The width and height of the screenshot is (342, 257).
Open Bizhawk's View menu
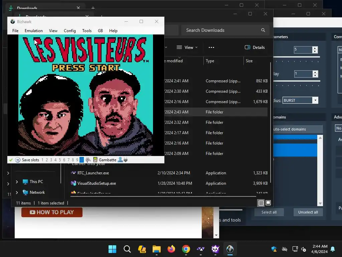coord(53,30)
